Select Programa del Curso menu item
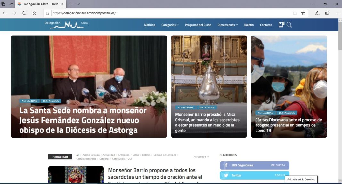 198,25
